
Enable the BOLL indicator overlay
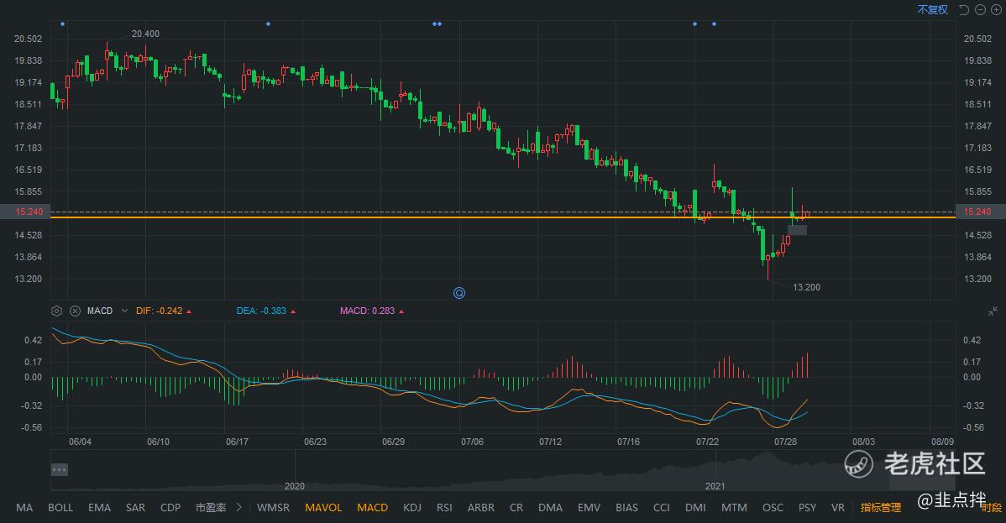[60, 507]
